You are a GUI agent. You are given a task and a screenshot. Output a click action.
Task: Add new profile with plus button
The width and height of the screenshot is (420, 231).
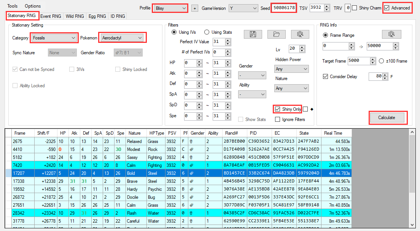coord(195,8)
